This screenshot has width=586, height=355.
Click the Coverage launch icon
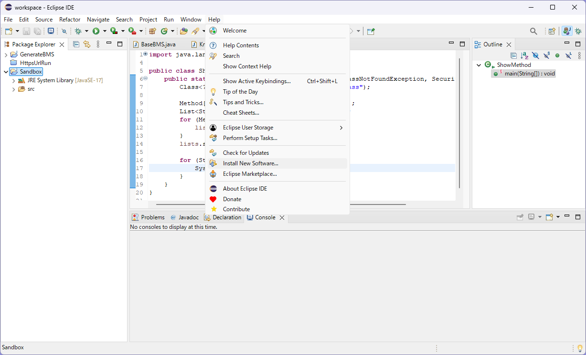pyautogui.click(x=114, y=31)
